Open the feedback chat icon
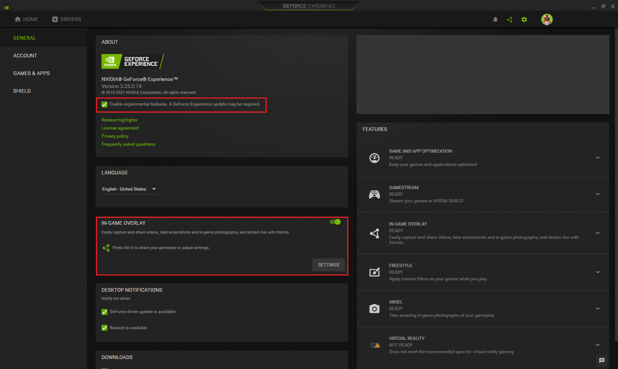This screenshot has height=369, width=618. point(602,361)
